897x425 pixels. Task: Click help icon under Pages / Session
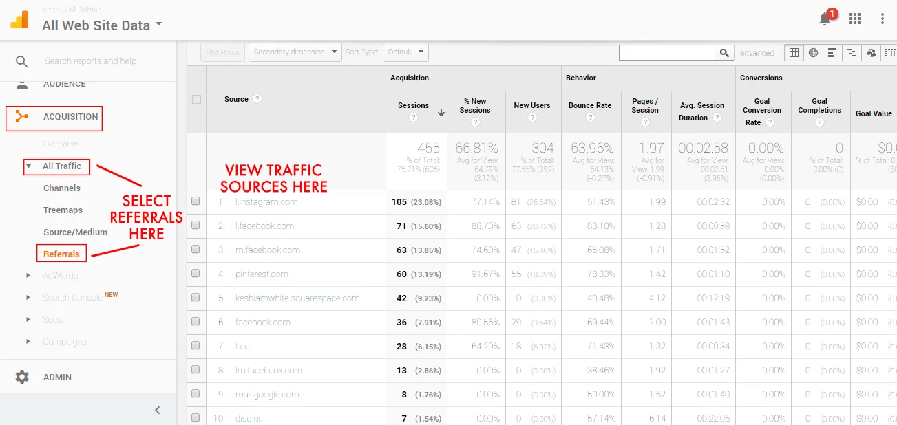645,122
